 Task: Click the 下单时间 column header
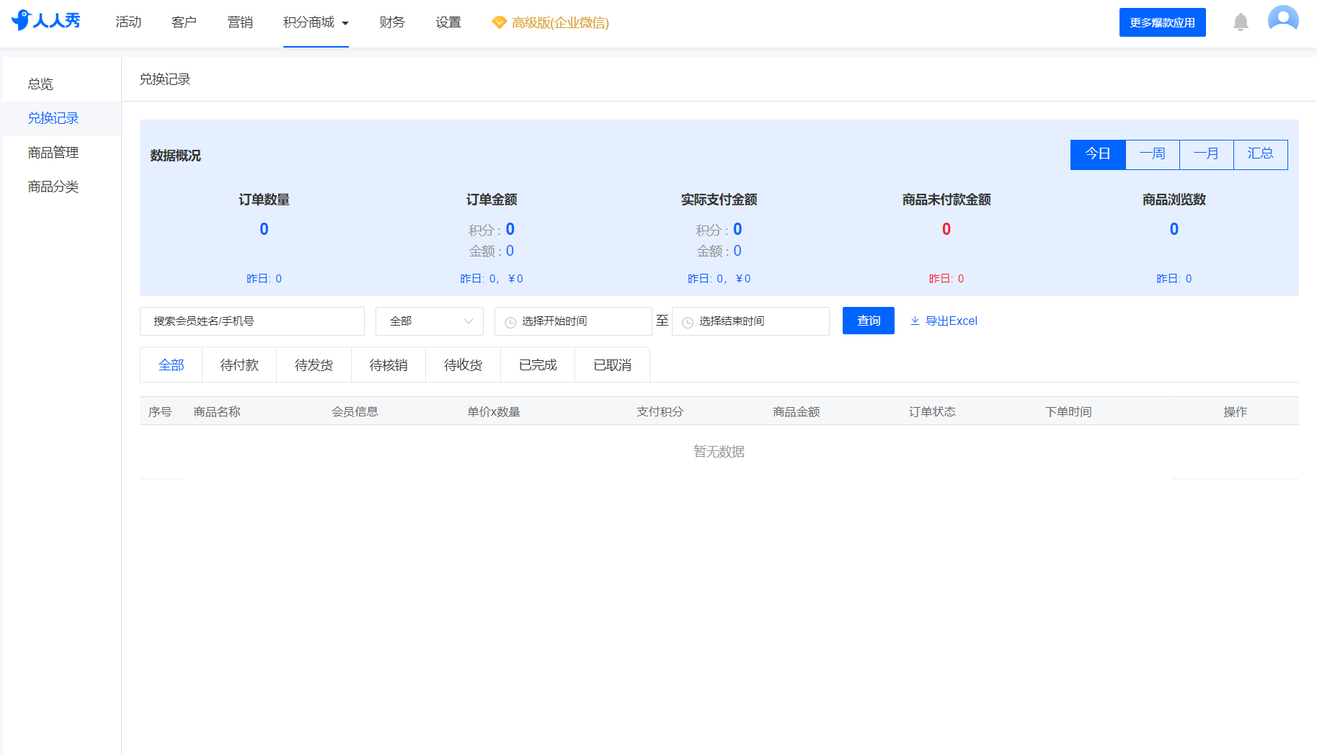(x=1068, y=412)
